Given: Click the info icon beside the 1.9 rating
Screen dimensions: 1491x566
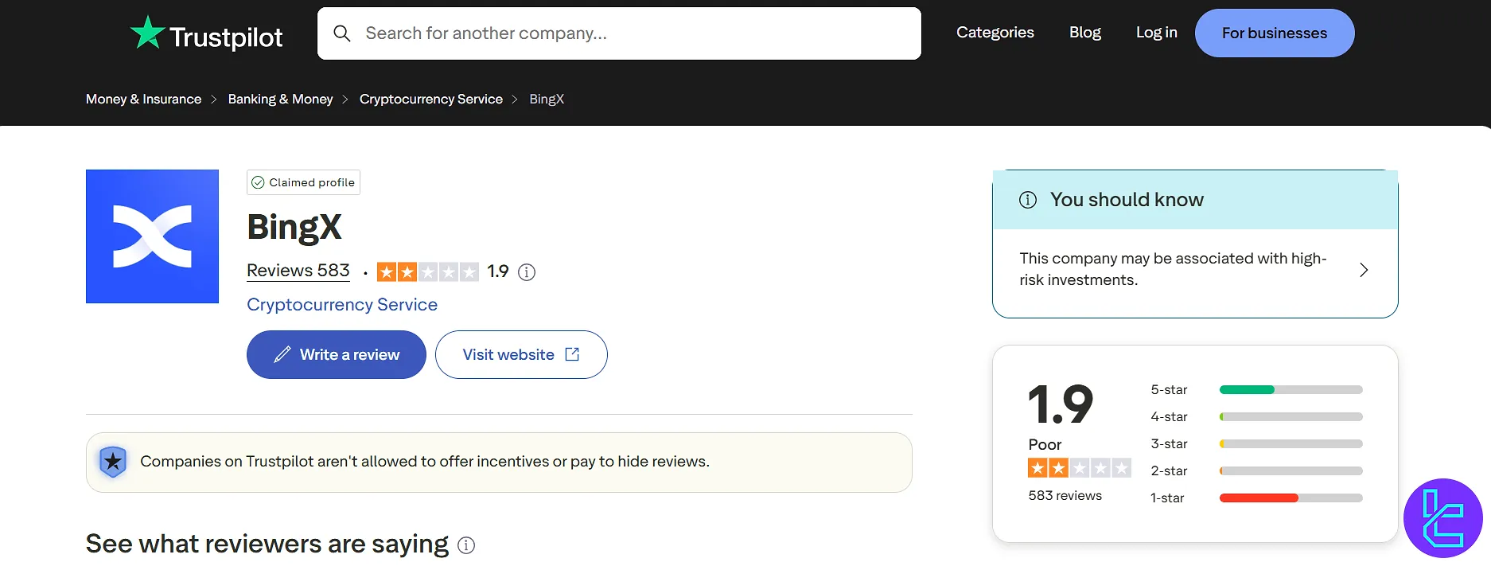Looking at the screenshot, I should pos(527,272).
